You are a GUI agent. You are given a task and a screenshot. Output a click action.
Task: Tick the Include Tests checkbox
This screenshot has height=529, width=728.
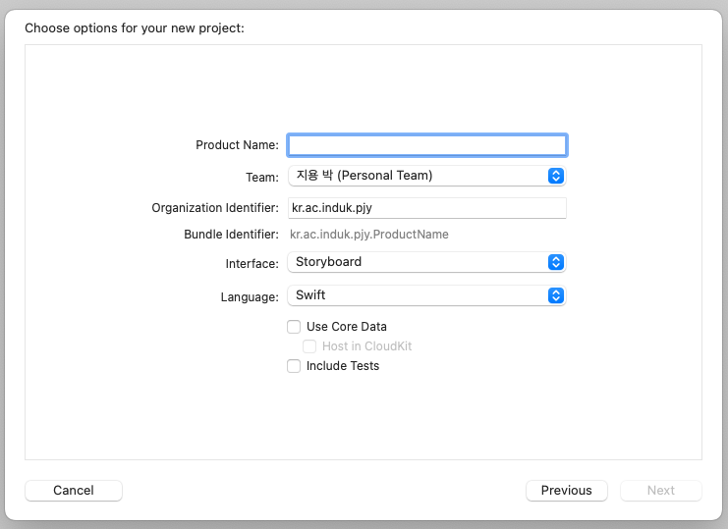pyautogui.click(x=294, y=366)
